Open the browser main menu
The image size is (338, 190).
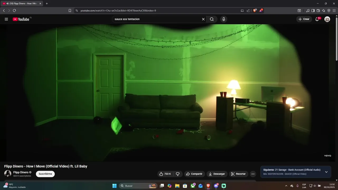(x=334, y=11)
